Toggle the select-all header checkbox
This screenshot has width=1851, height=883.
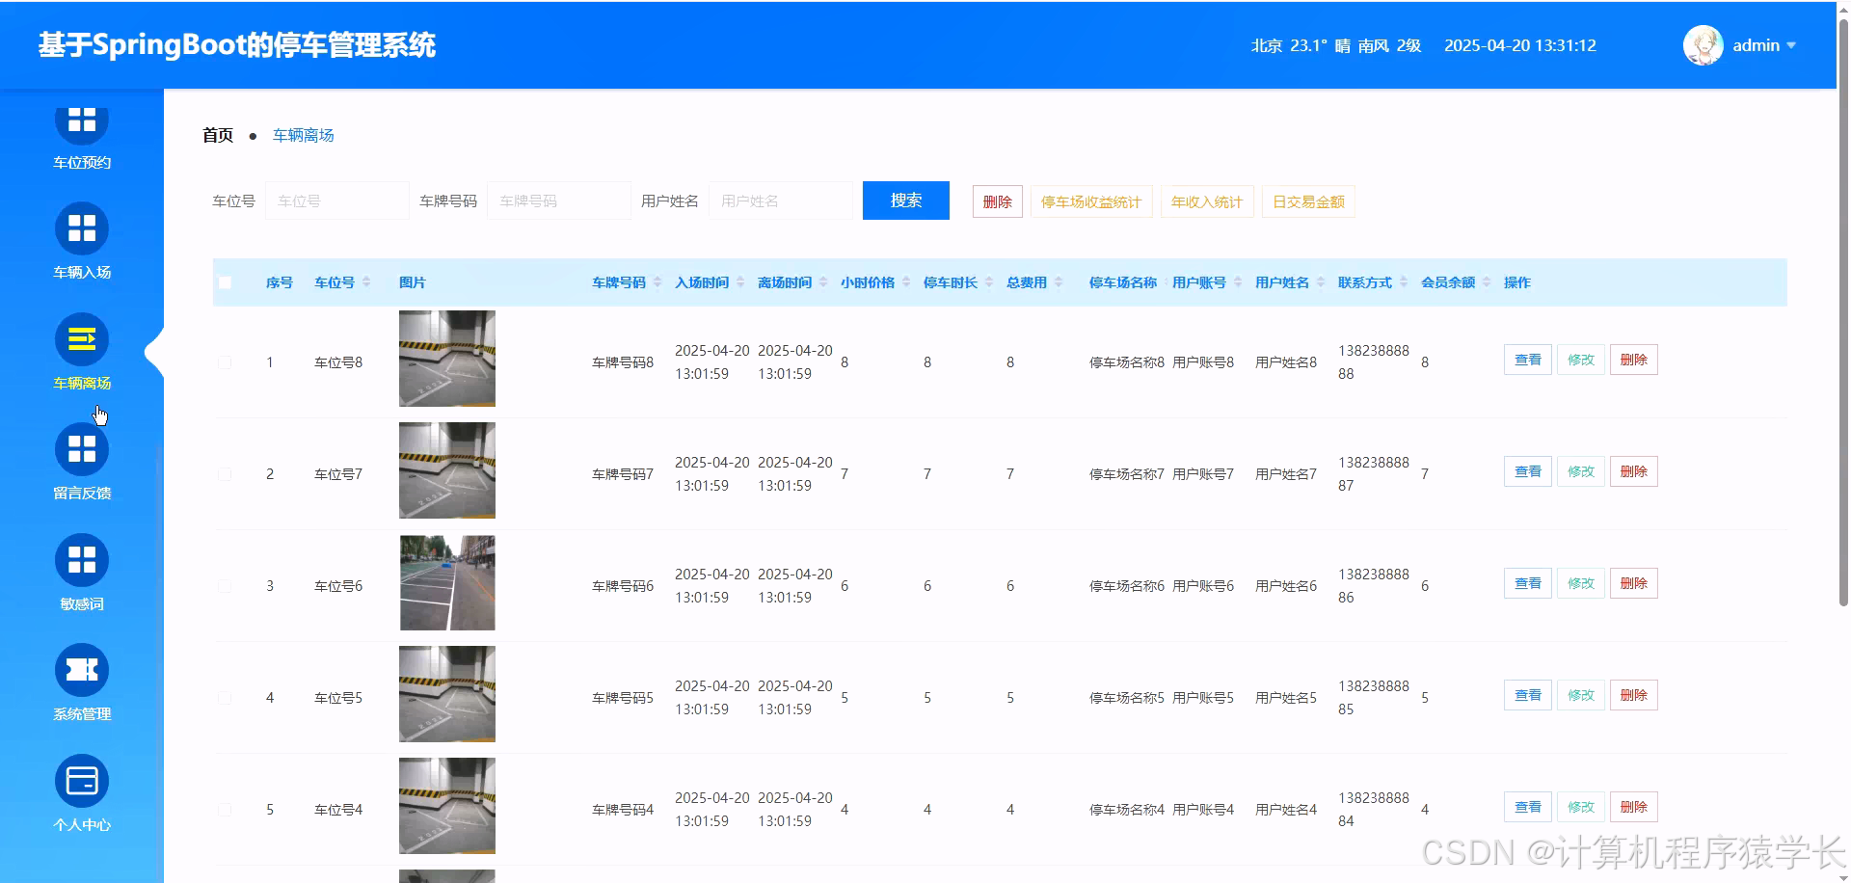click(x=225, y=282)
